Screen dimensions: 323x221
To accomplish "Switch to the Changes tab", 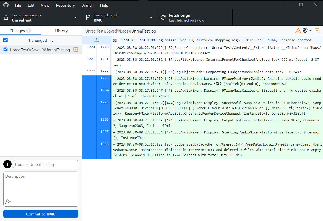I will (20, 31).
